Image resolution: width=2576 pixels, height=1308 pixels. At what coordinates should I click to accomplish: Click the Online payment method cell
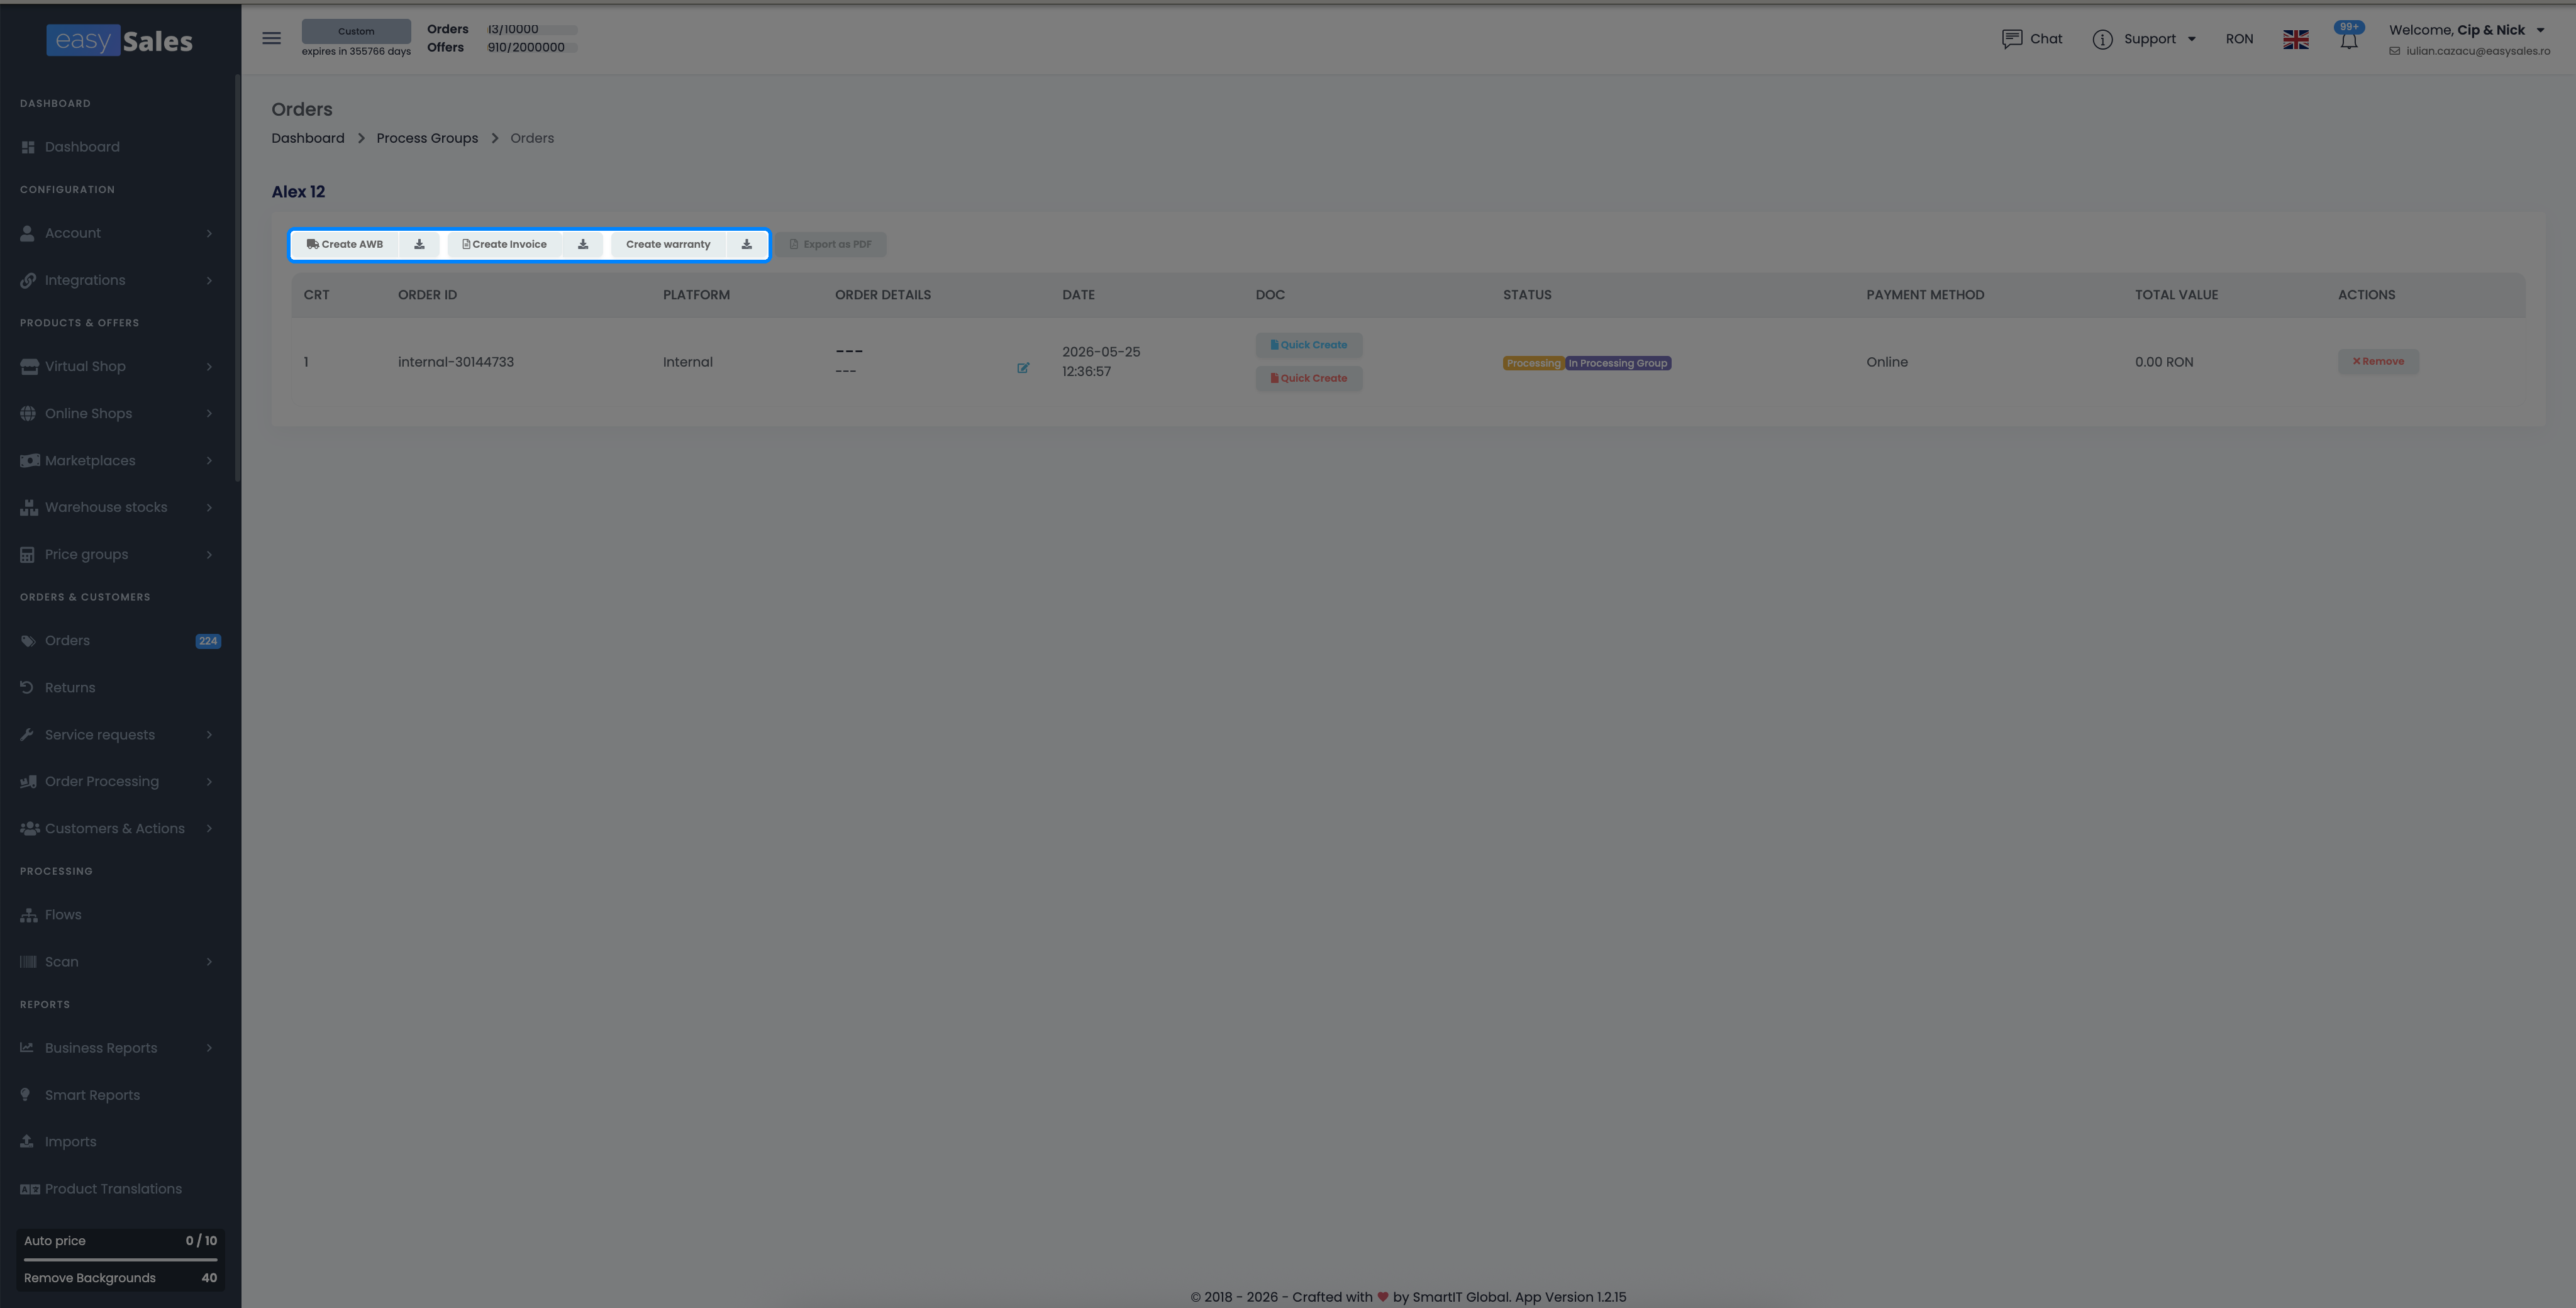[1887, 362]
